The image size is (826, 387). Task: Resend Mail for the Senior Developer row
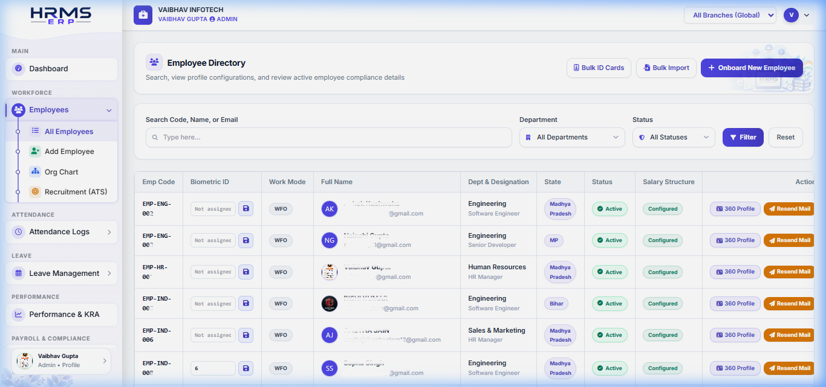pyautogui.click(x=790, y=240)
